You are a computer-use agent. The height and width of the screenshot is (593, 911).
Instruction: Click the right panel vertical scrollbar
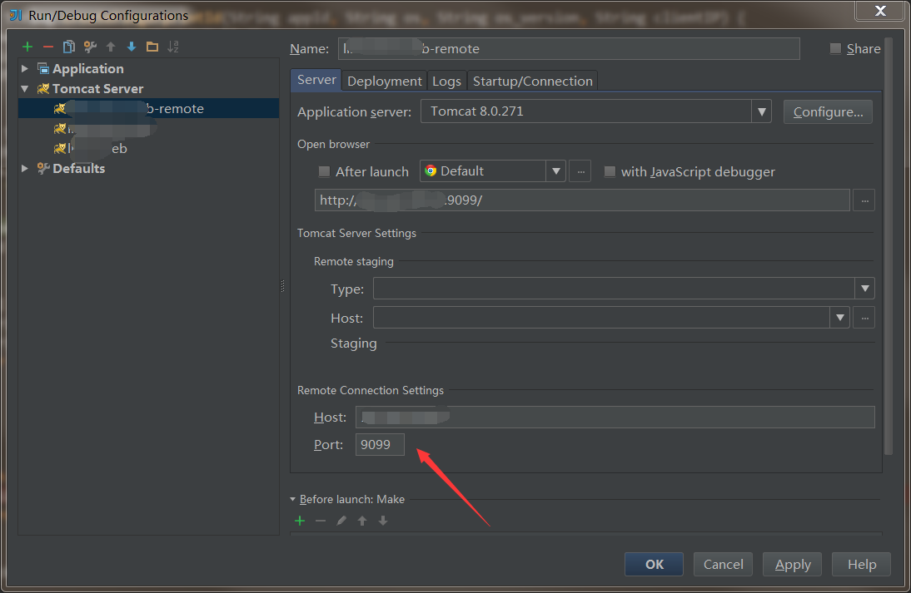pos(888,246)
